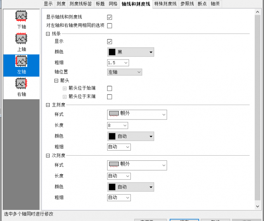Switch to the 刻度 tab
The width and height of the screenshot is (264, 221).
tap(61, 4)
